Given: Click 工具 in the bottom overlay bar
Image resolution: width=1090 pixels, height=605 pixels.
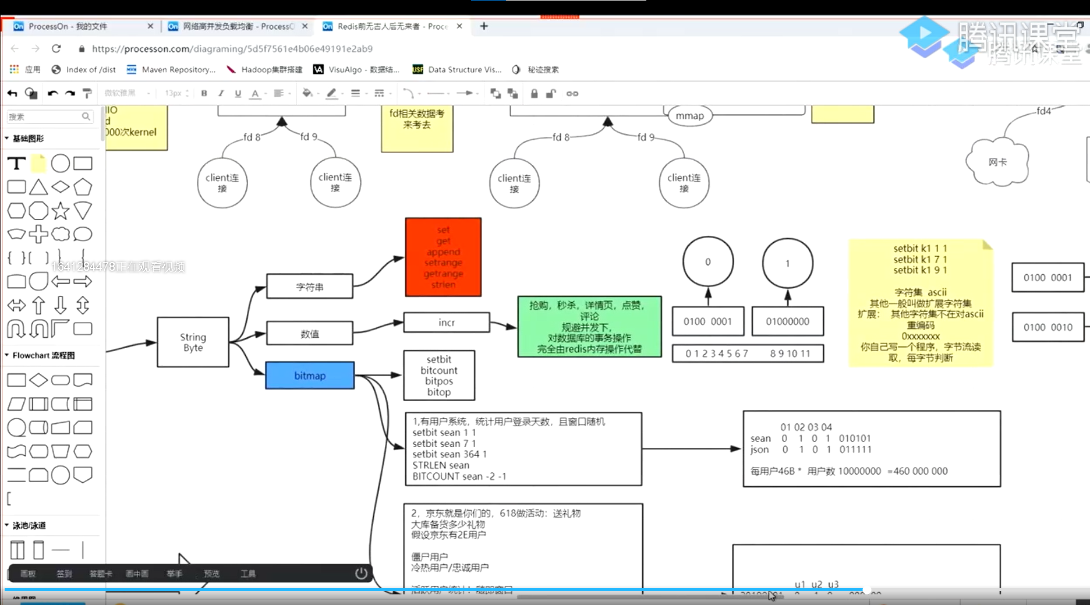Looking at the screenshot, I should click(x=248, y=574).
